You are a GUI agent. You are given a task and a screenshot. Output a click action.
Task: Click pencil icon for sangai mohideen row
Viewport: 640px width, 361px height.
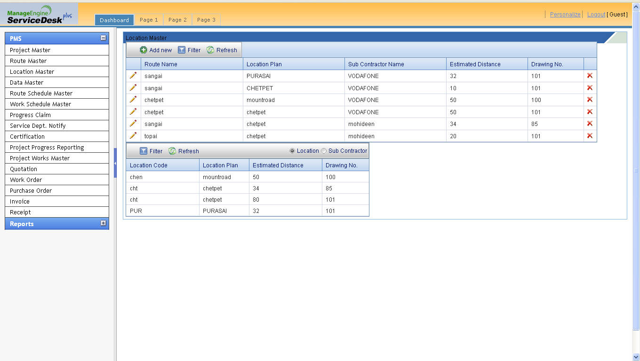[133, 123]
